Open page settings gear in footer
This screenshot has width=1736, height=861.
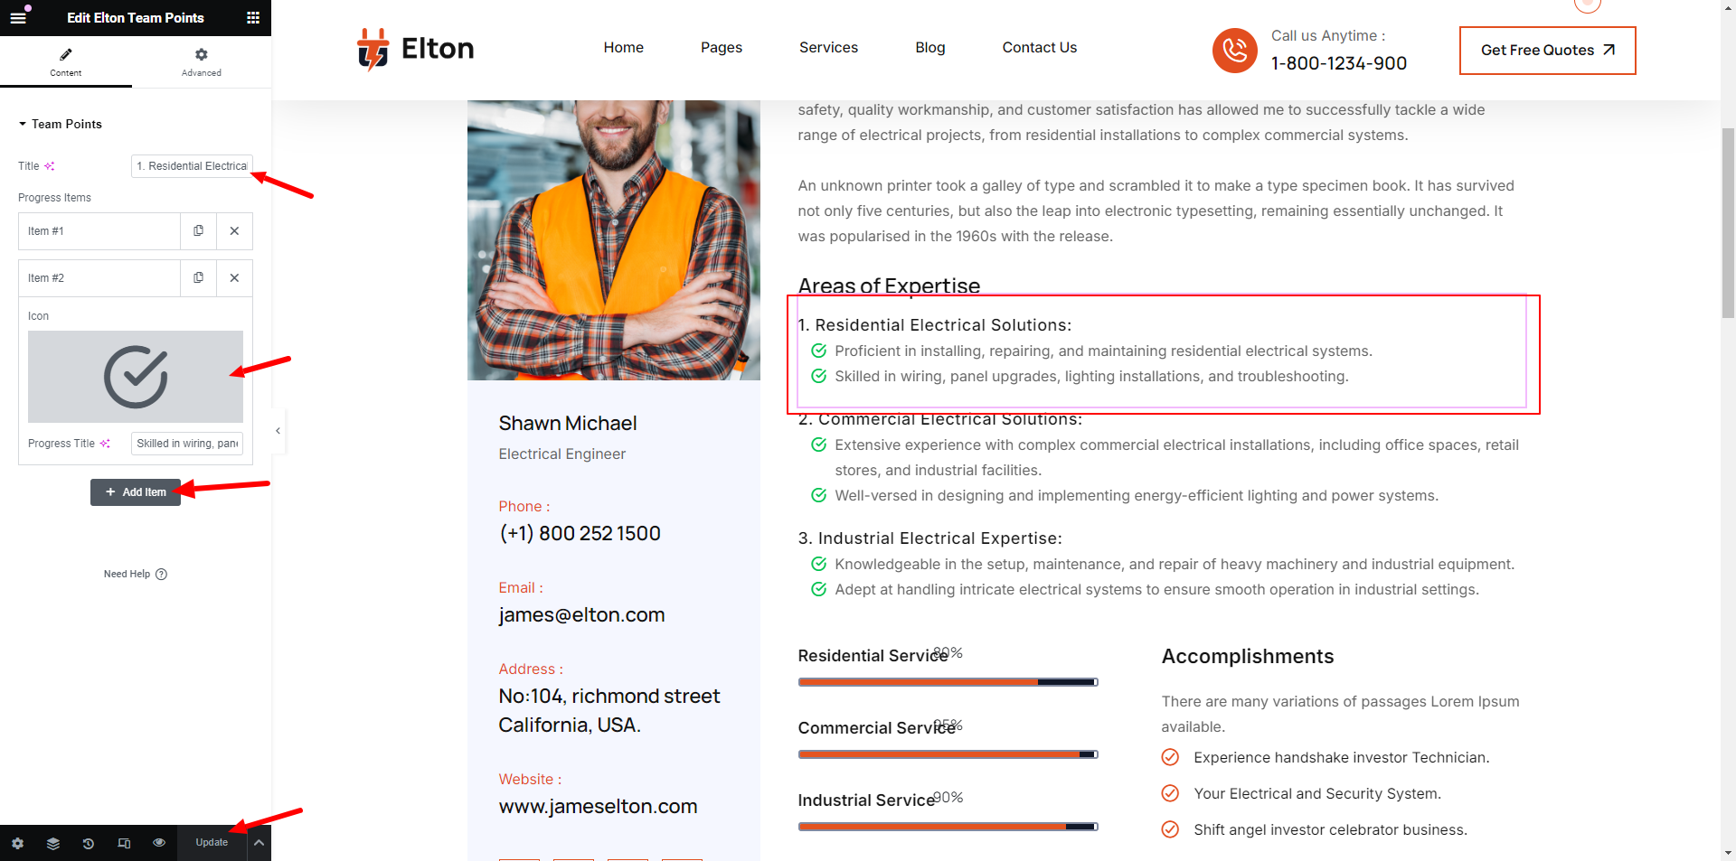[x=18, y=843]
